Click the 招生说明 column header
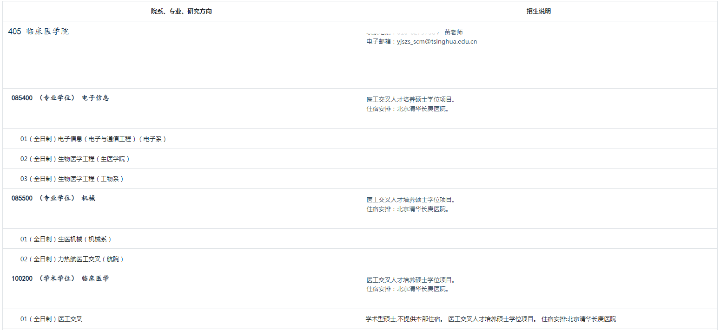This screenshot has height=330, width=720. tap(538, 11)
